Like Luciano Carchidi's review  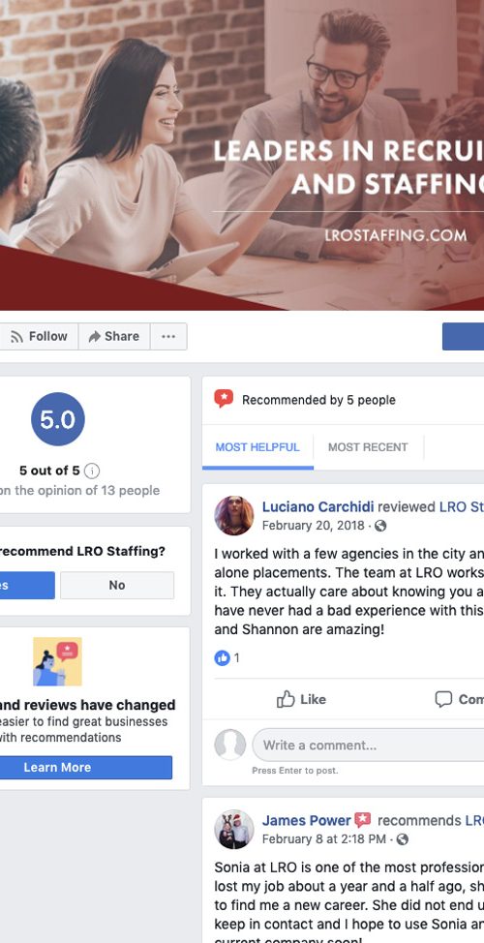click(x=301, y=699)
